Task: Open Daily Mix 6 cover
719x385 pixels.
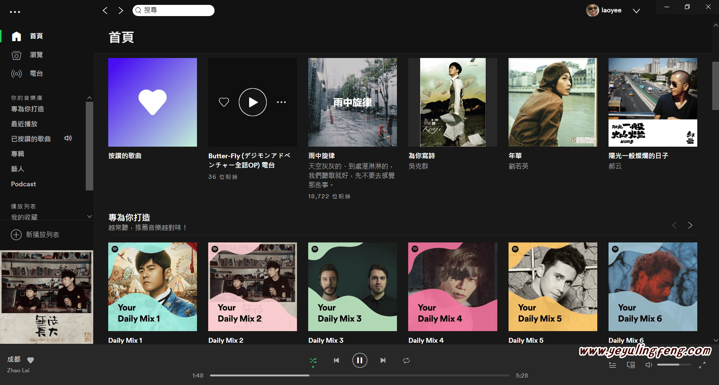Action: click(x=653, y=287)
